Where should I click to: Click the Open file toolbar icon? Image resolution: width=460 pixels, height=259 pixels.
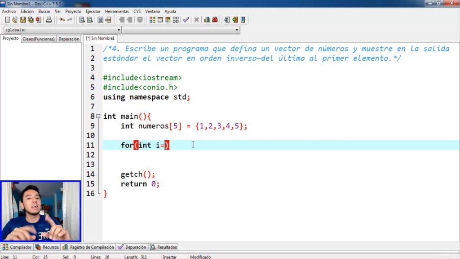[x=15, y=20]
